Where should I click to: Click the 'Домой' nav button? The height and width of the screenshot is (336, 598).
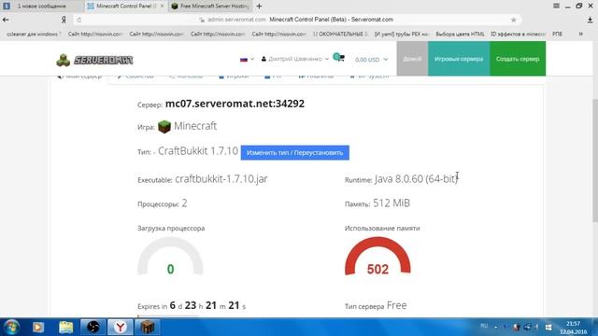pos(412,59)
